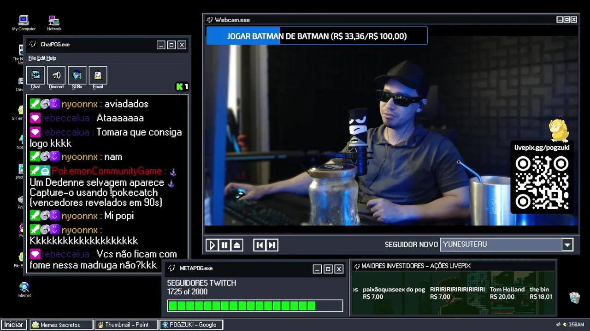
Task: Open My Computer desktop icon
Action: [x=24, y=23]
